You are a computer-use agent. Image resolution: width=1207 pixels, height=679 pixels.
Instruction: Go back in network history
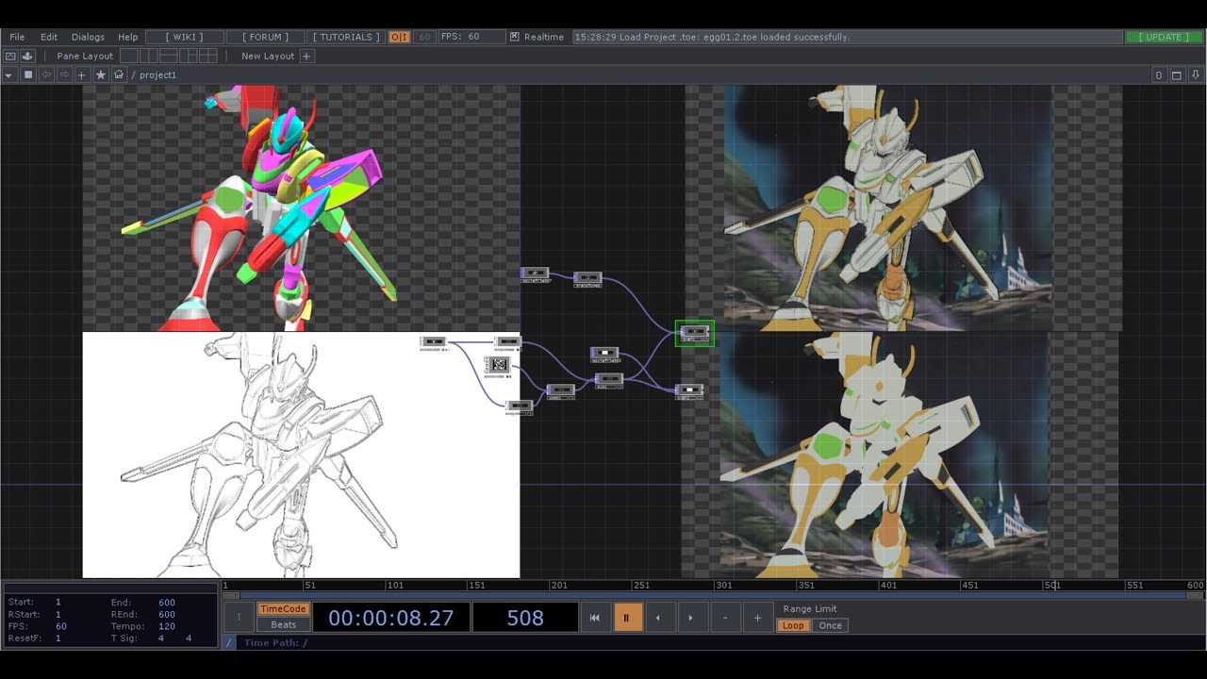click(46, 75)
